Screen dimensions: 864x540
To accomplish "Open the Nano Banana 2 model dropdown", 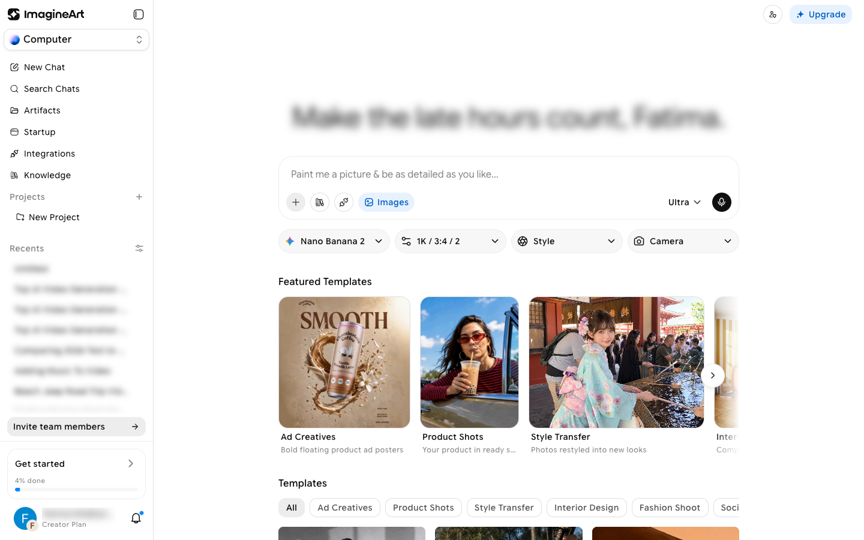I will (x=334, y=241).
